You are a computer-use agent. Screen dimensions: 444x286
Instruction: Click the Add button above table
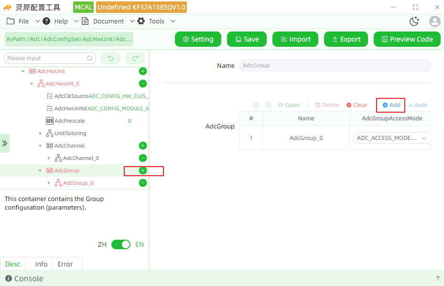391,105
